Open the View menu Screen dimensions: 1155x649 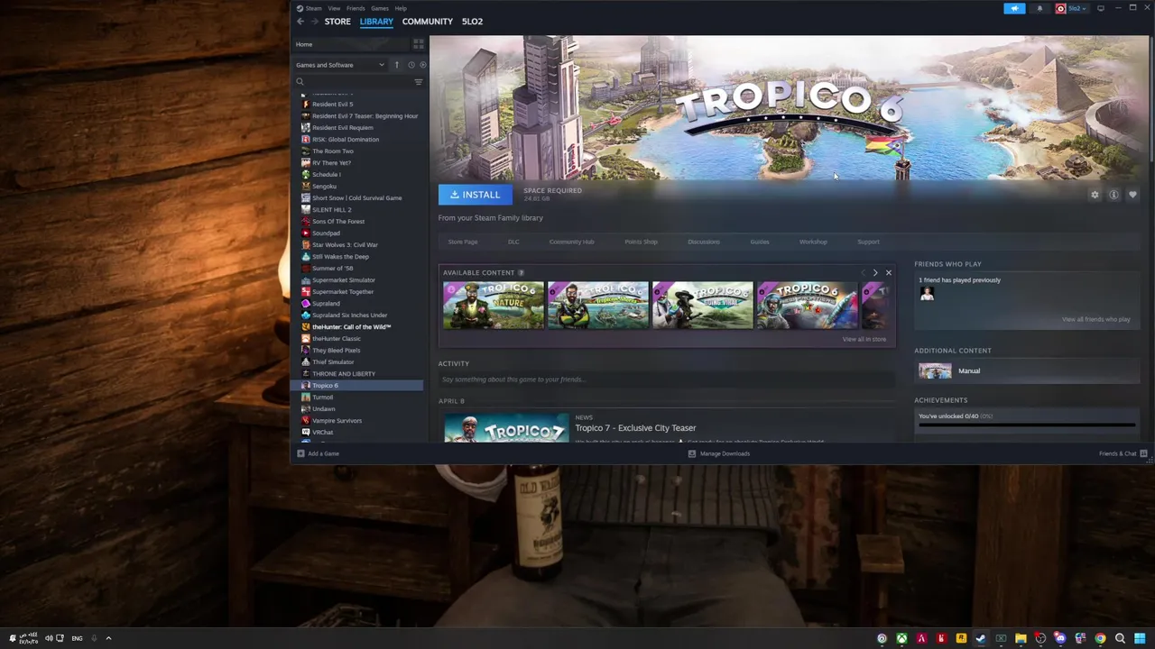pos(334,8)
